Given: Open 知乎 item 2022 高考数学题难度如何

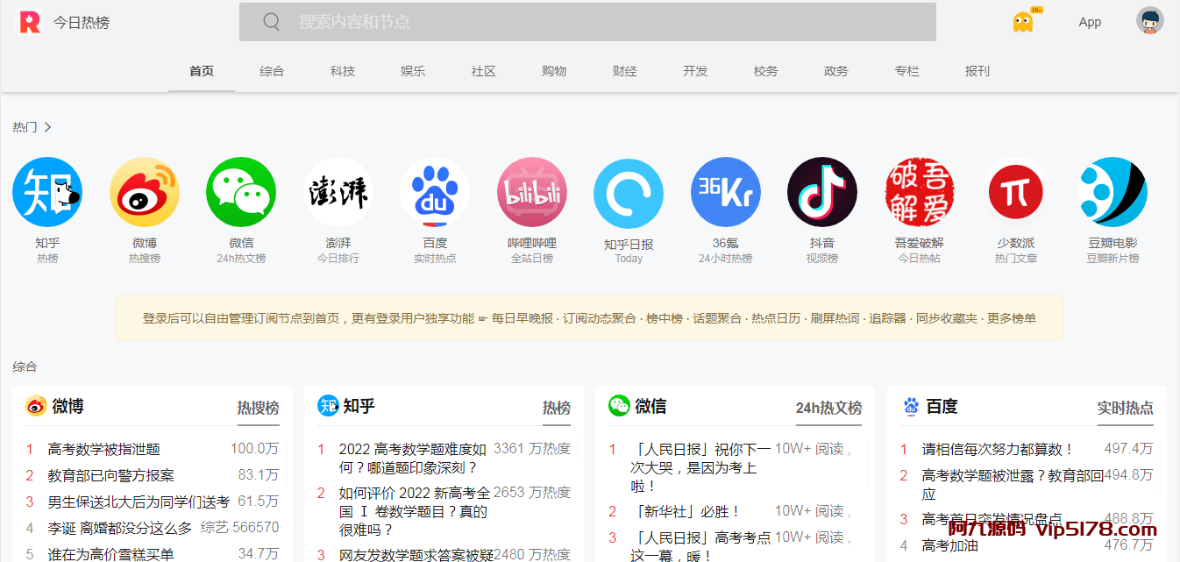Looking at the screenshot, I should click(413, 459).
